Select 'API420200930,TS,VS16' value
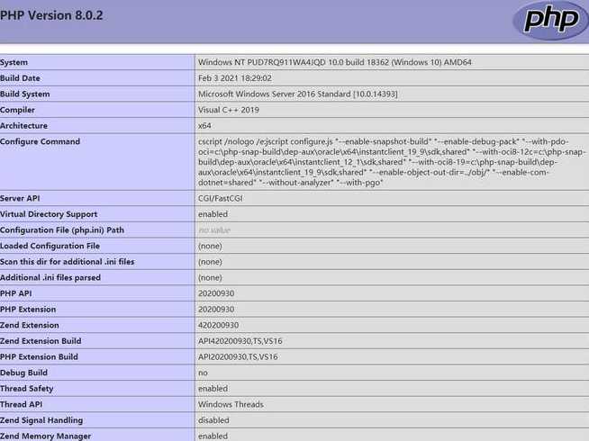 pyautogui.click(x=240, y=341)
